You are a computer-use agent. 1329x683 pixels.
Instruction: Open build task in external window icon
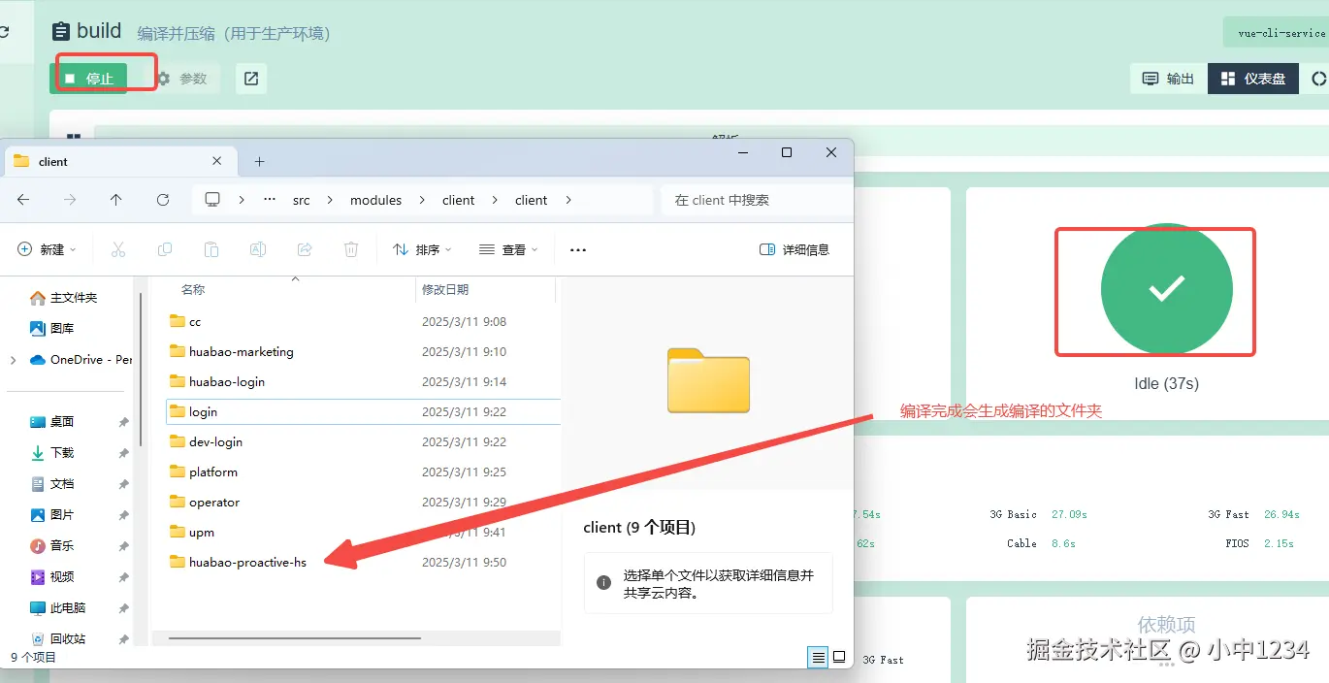(251, 79)
